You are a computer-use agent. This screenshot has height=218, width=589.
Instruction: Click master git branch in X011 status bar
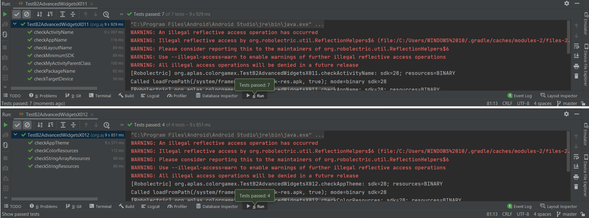pos(570,103)
